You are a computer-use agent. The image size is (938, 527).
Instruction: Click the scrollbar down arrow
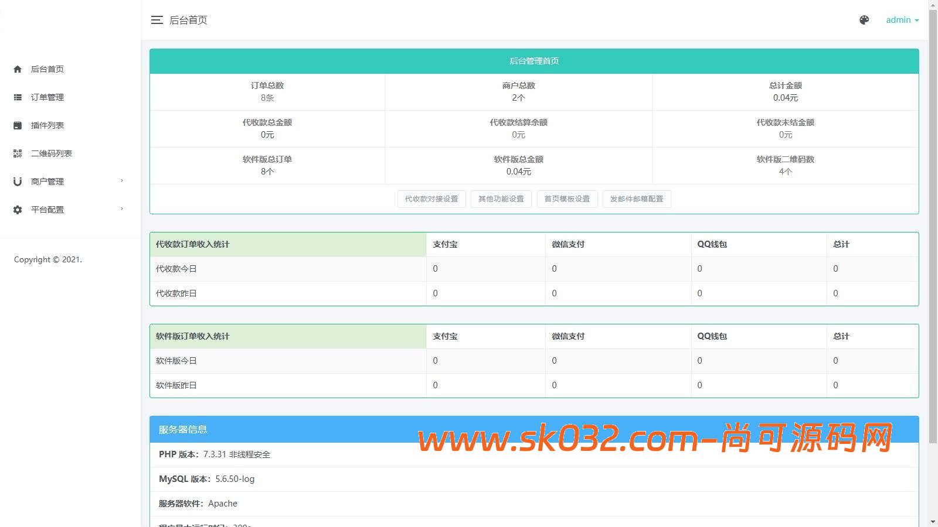933,522
